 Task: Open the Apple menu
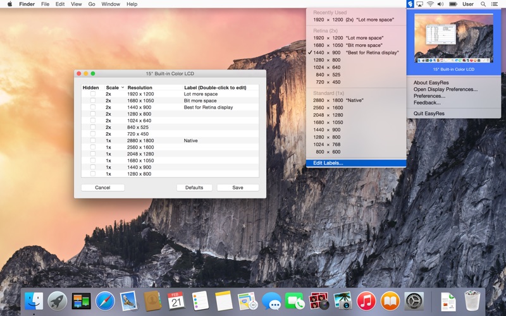point(9,4)
